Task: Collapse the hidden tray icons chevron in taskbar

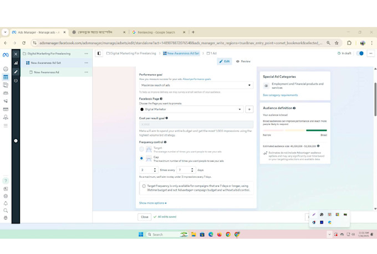Action: (329, 235)
